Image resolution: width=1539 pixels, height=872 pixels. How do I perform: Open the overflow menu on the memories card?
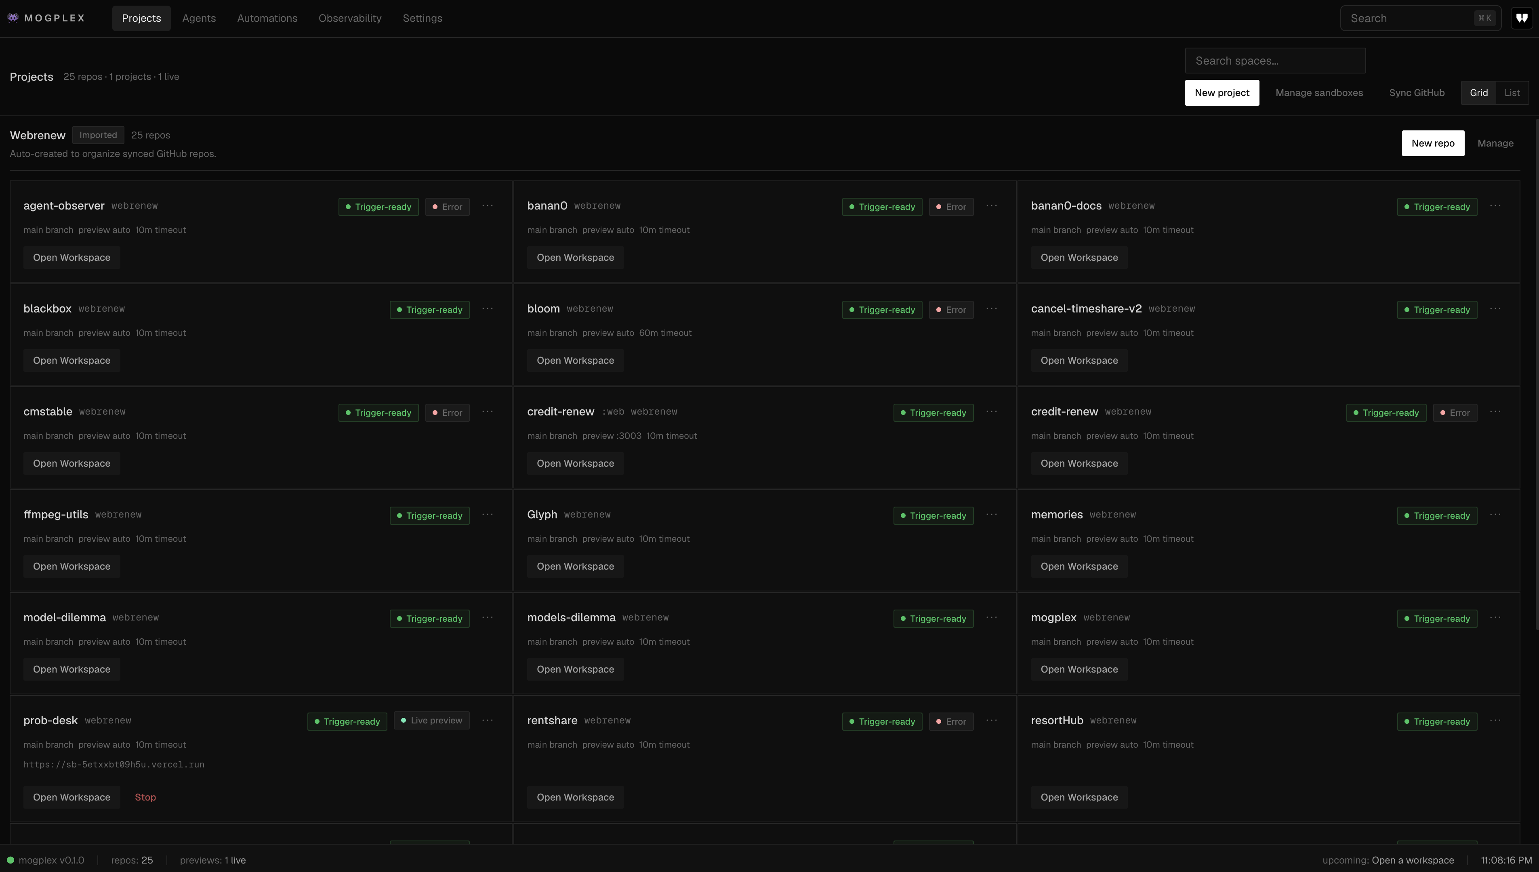(1496, 515)
